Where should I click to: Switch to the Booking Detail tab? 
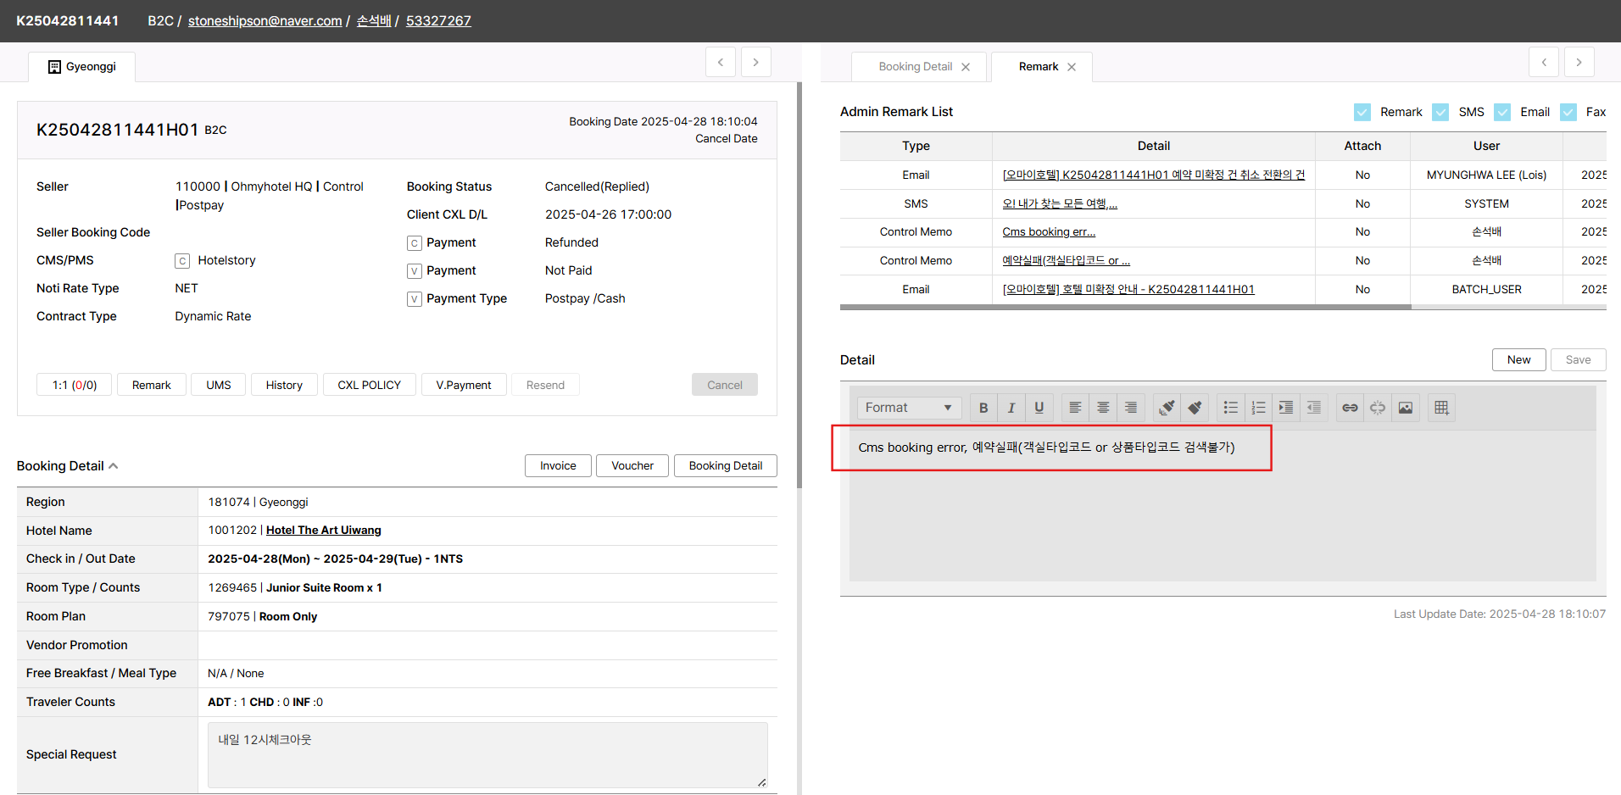tap(916, 67)
